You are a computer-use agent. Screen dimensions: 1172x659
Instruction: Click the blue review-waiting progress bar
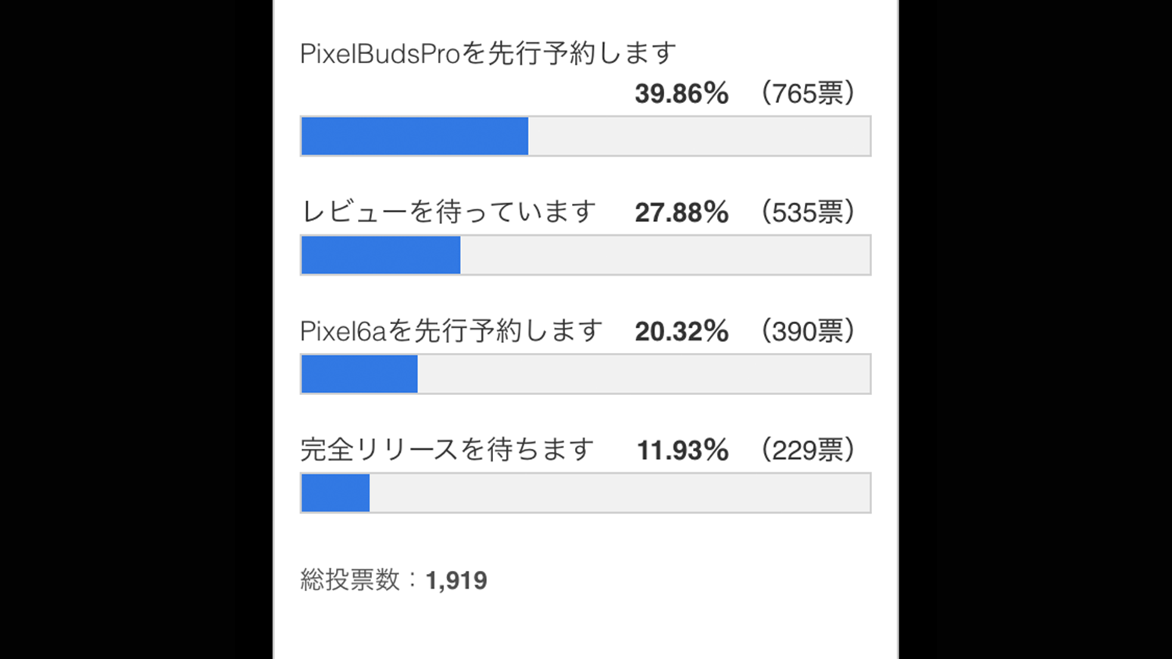coord(381,255)
